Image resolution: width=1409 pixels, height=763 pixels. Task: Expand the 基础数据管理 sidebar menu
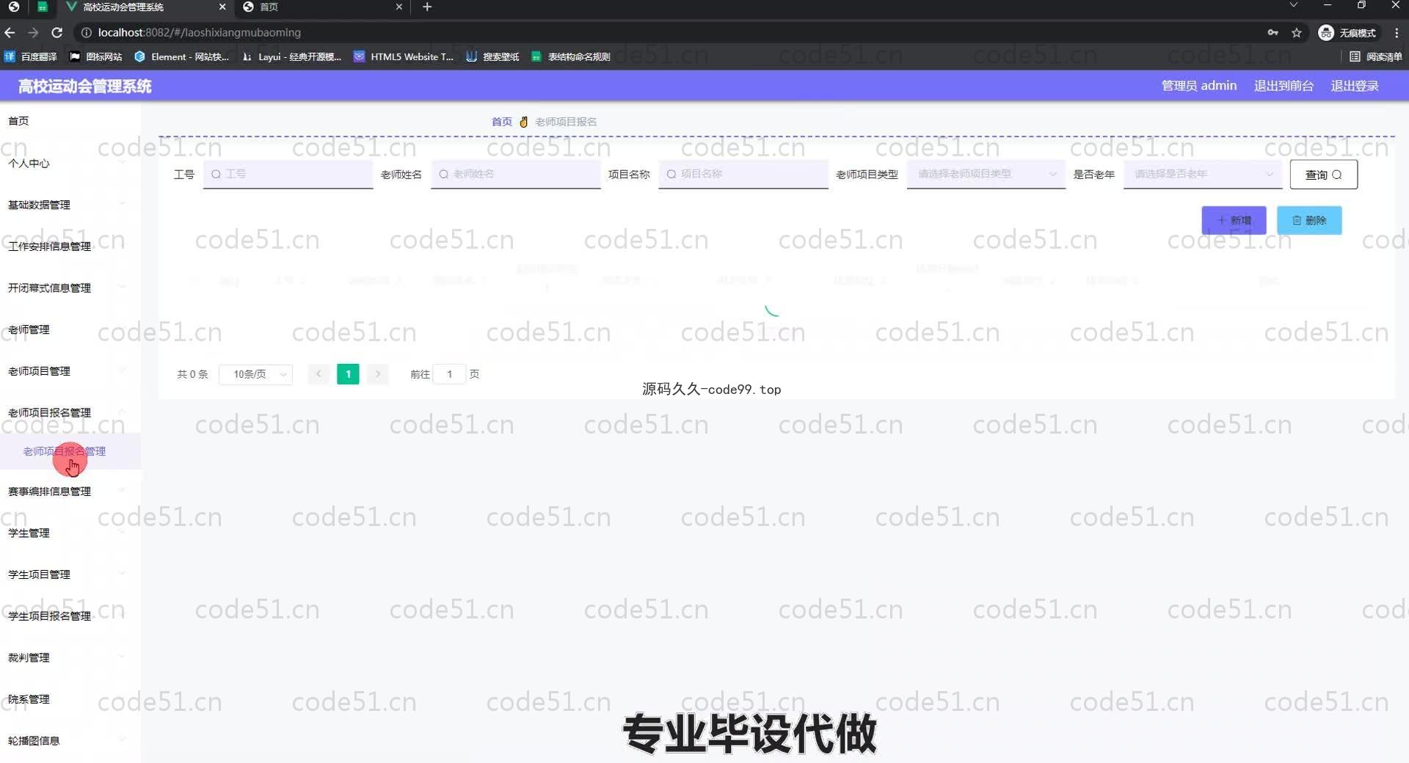[x=70, y=205]
